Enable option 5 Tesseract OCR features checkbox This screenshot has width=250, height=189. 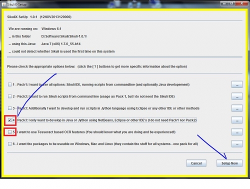(x=10, y=132)
